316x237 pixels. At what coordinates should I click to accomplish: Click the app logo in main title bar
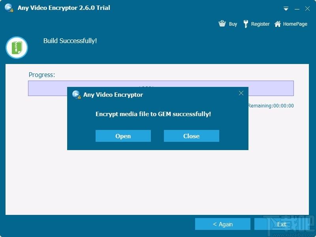click(9, 8)
